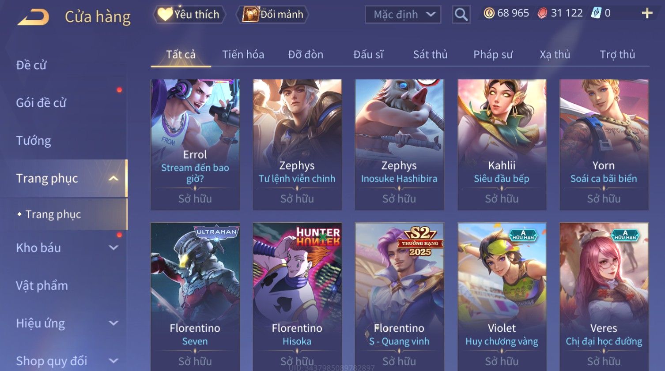Open Tướng in the sidebar
665x371 pixels.
pos(34,141)
